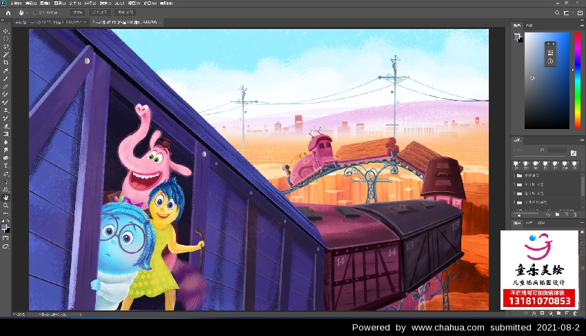Select the Move tool
The image size is (586, 336).
click(6, 30)
